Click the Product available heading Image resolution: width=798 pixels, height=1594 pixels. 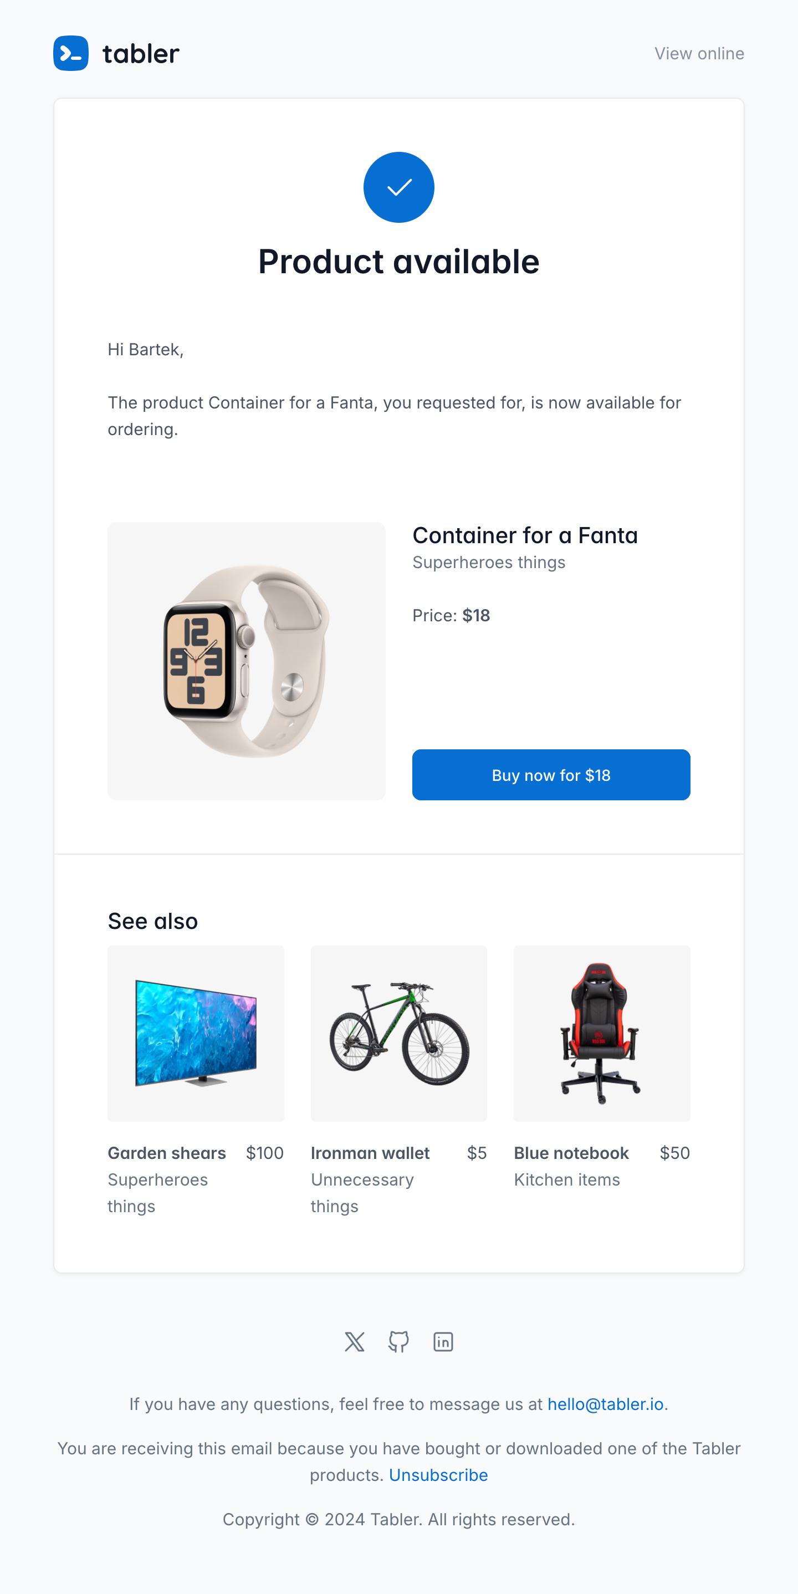coord(399,261)
